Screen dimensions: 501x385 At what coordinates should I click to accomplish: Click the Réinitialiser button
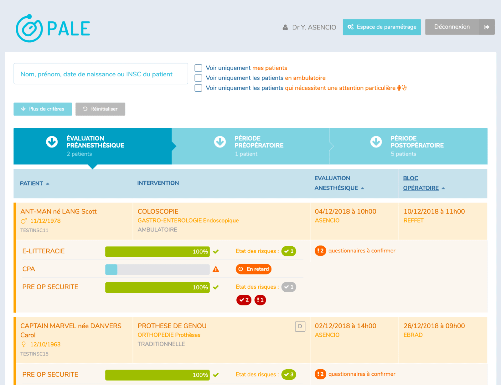click(100, 109)
